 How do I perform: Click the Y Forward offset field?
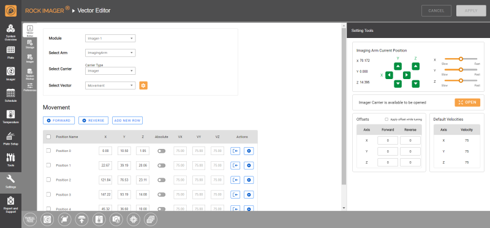coord(388,151)
